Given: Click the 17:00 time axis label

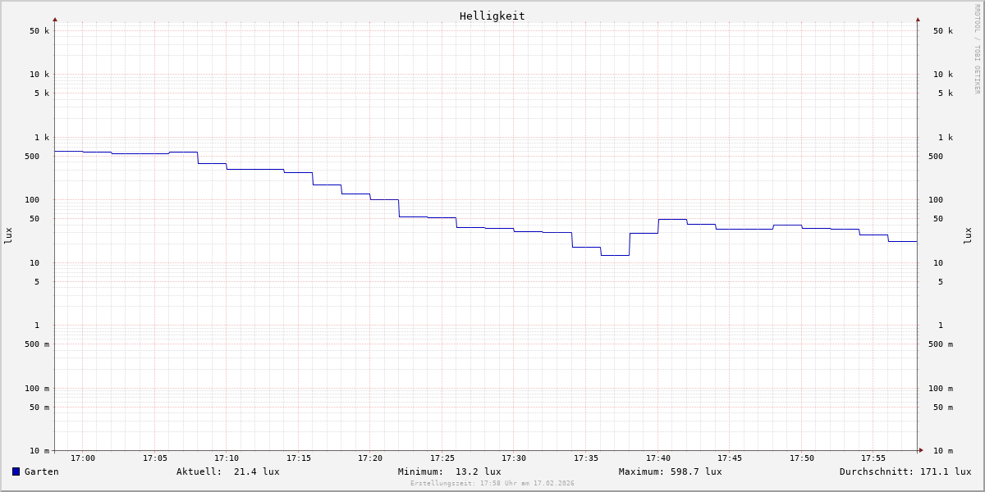Looking at the screenshot, I should [83, 458].
